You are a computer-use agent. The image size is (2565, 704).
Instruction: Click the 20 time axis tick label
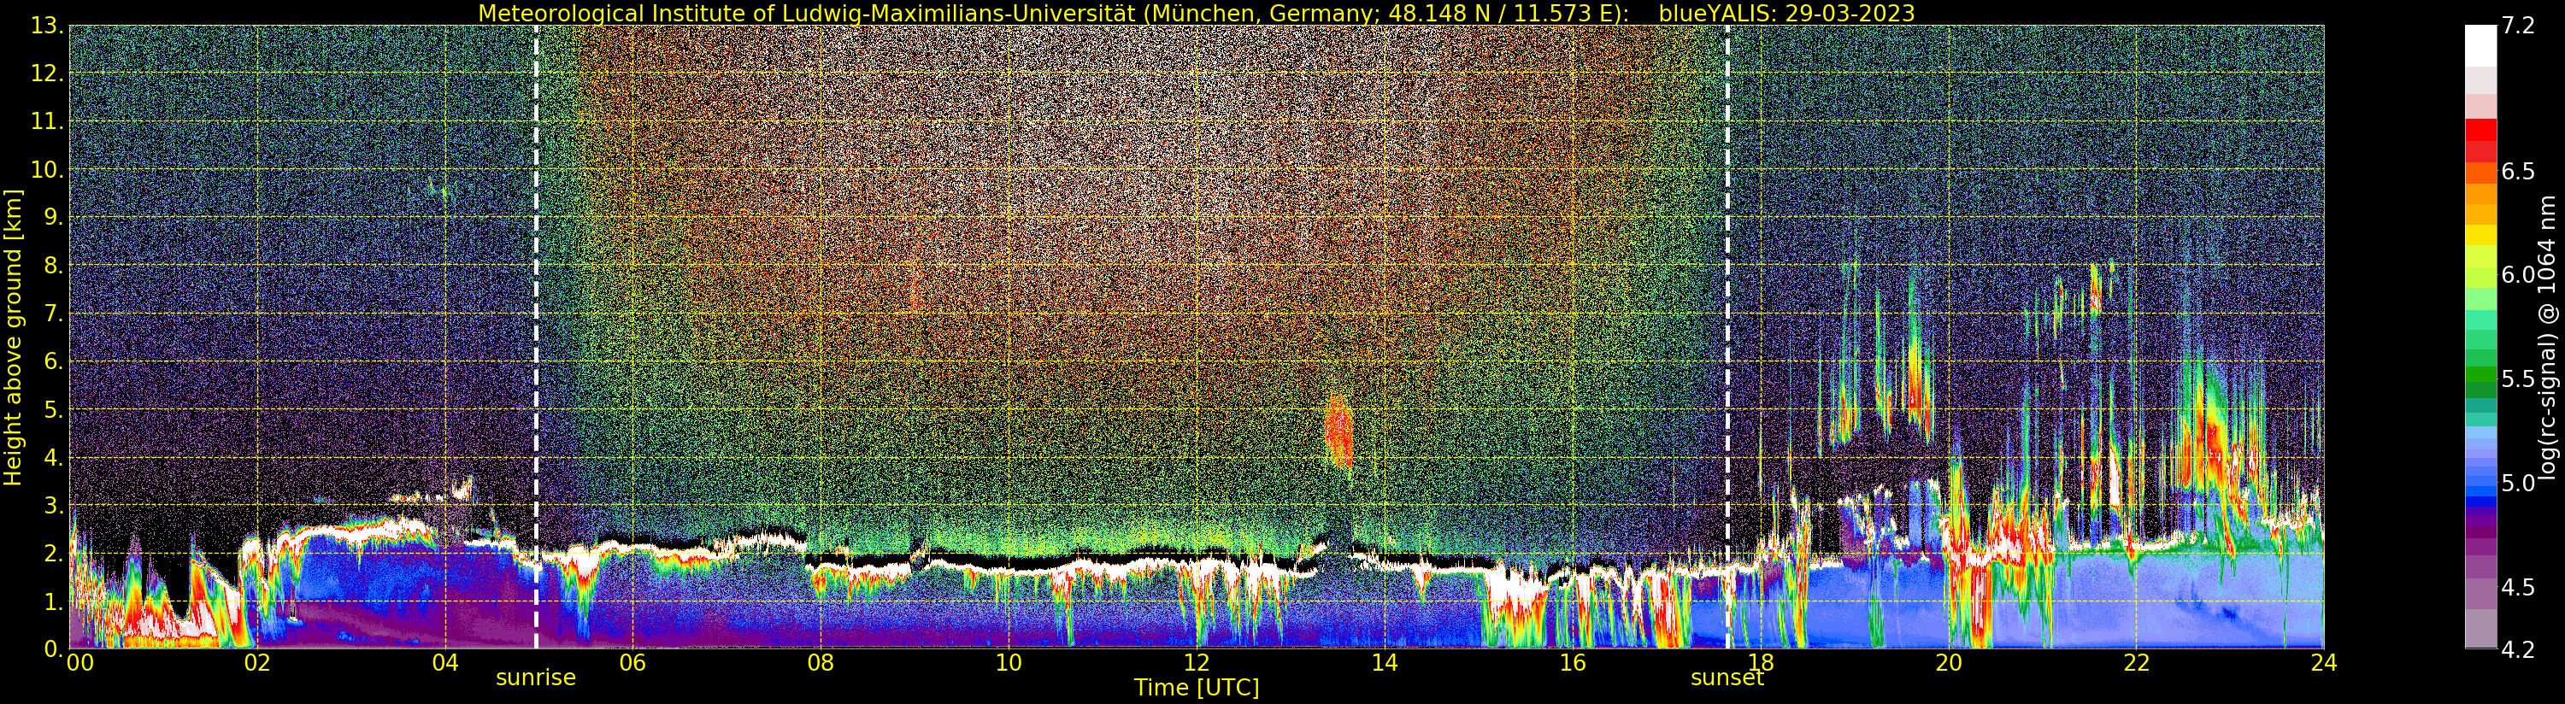(x=1948, y=663)
